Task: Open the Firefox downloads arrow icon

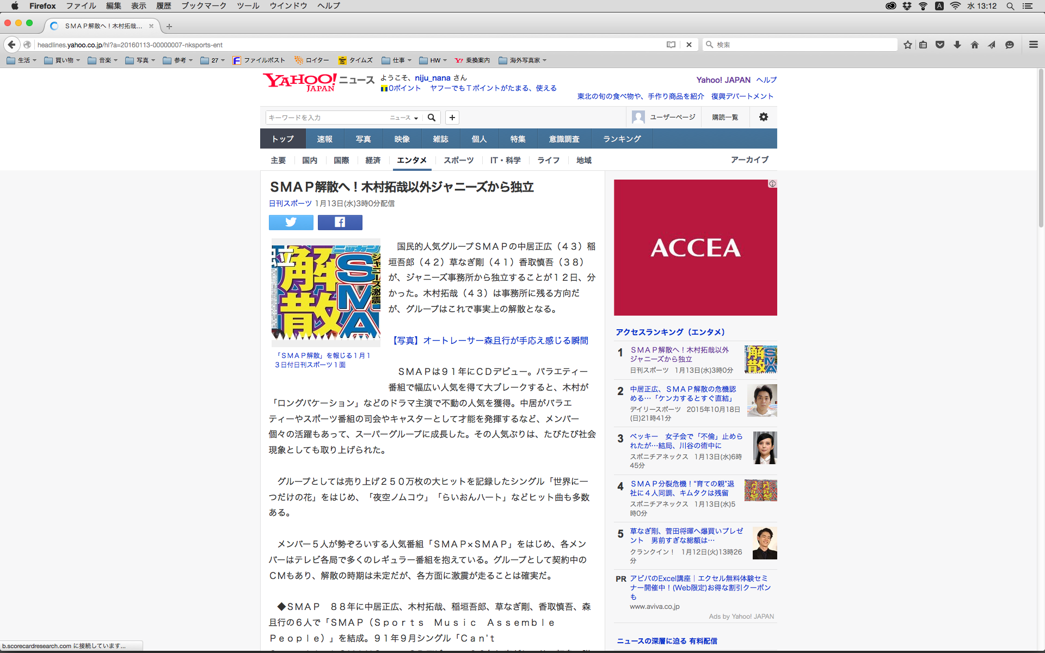Action: (957, 45)
